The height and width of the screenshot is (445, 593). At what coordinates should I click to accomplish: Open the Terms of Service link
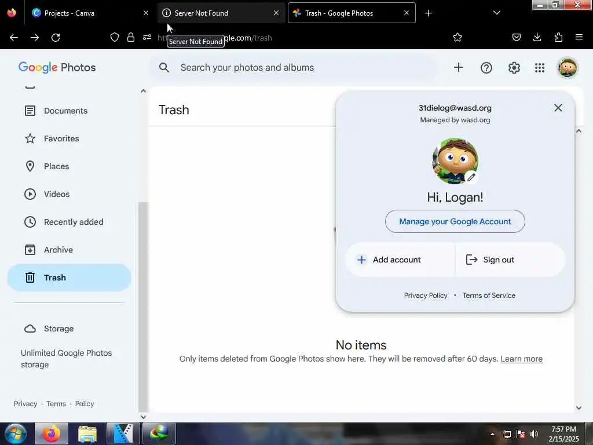[x=489, y=296]
